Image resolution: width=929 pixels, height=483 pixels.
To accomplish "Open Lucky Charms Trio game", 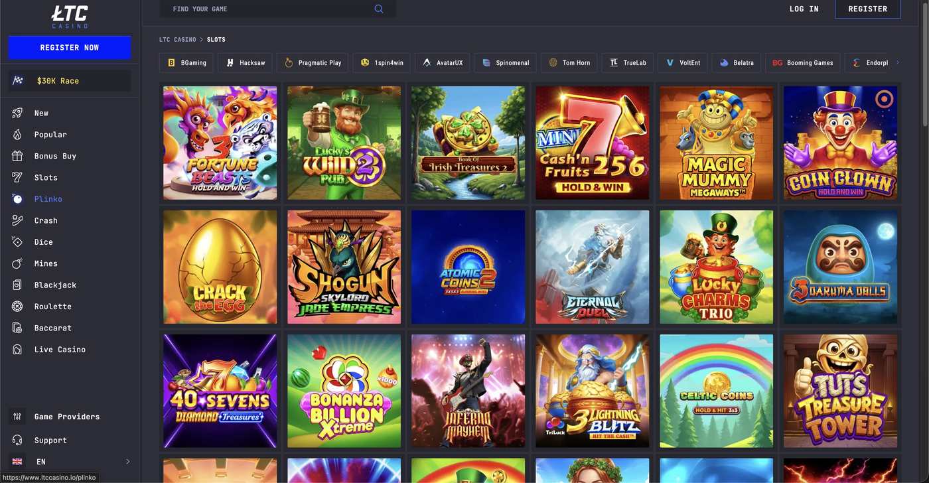I will [x=717, y=267].
